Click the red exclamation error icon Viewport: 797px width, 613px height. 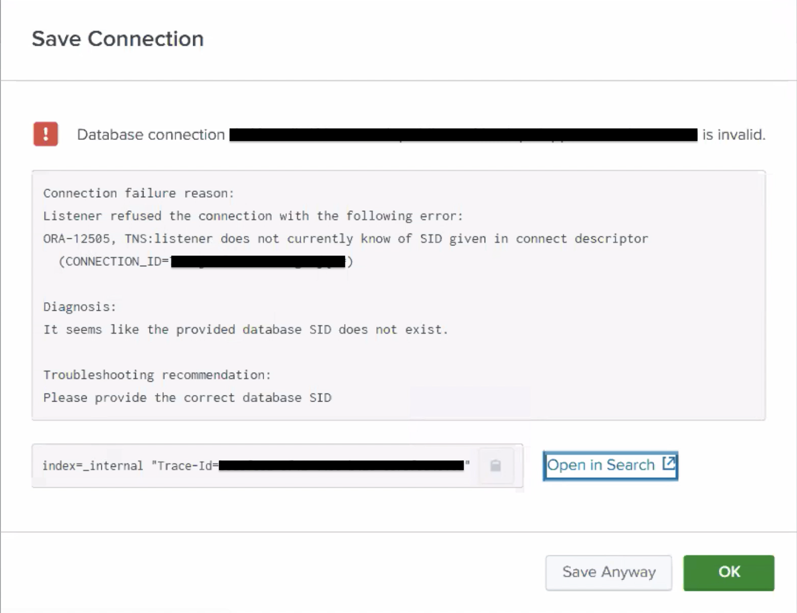46,134
